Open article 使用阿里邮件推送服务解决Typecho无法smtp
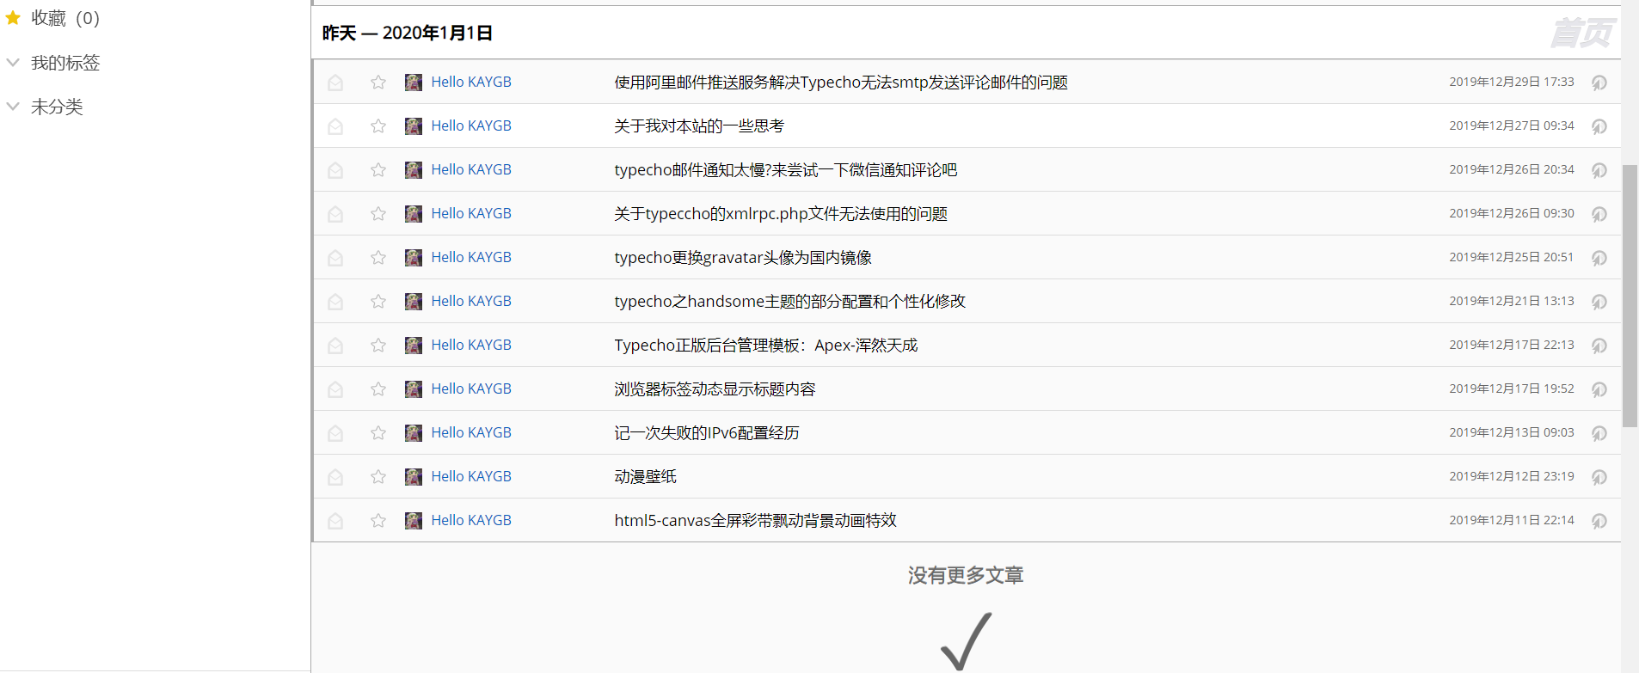This screenshot has width=1639, height=673. pos(841,83)
